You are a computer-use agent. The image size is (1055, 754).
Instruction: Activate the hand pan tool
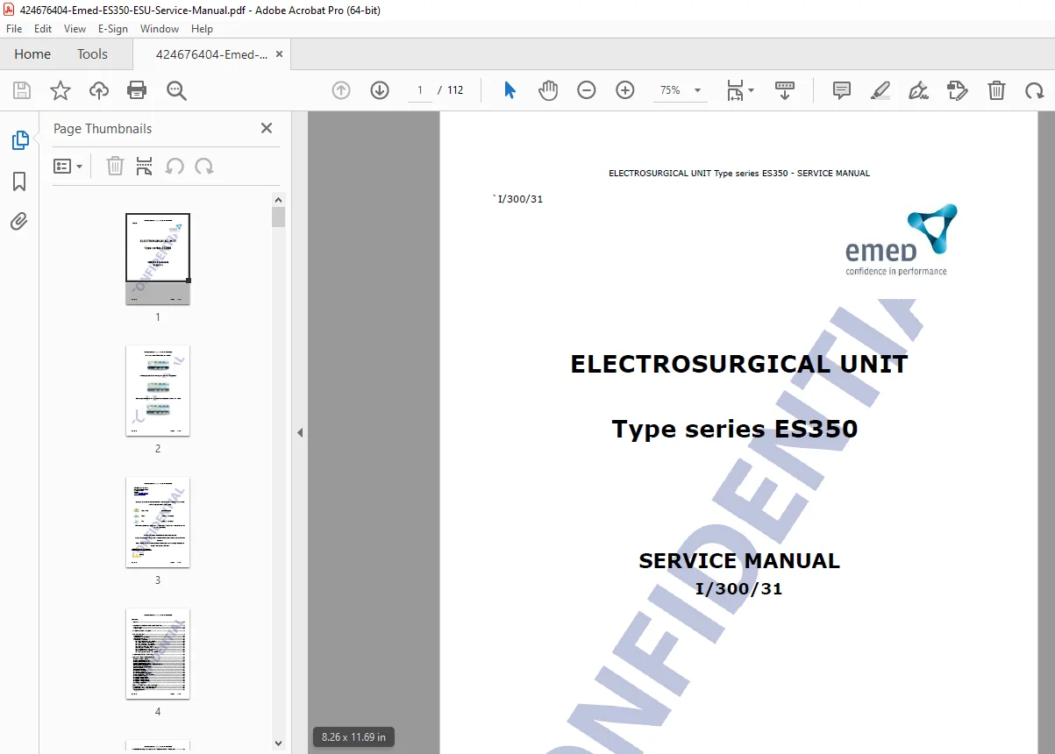tap(548, 90)
